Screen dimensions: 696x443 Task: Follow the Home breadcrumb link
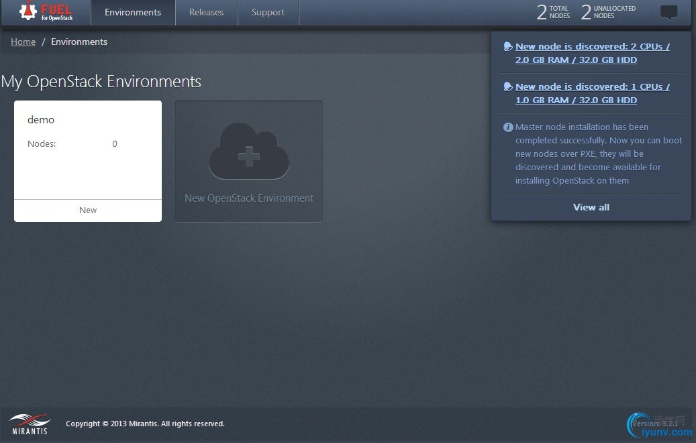(23, 42)
